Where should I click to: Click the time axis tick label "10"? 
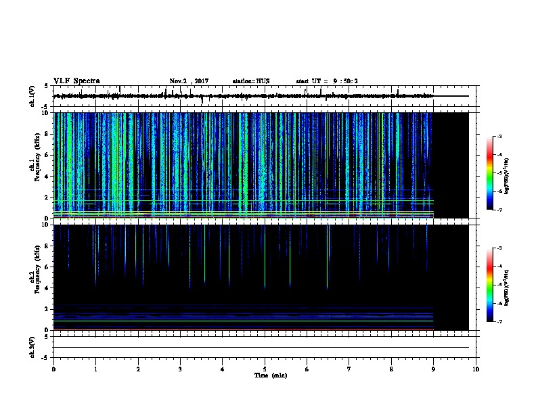coord(476,369)
